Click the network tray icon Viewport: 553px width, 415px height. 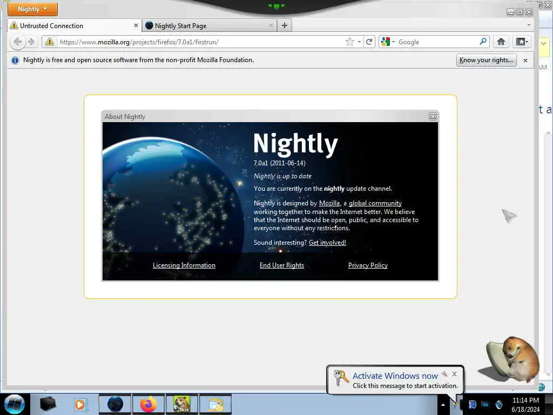(x=485, y=405)
